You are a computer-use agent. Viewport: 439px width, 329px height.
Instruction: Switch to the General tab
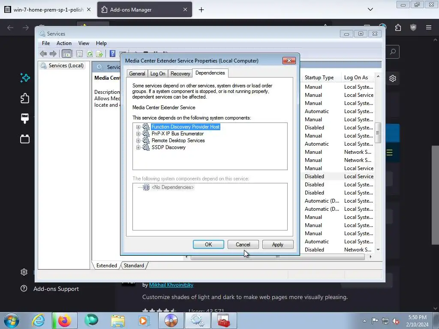[137, 74]
